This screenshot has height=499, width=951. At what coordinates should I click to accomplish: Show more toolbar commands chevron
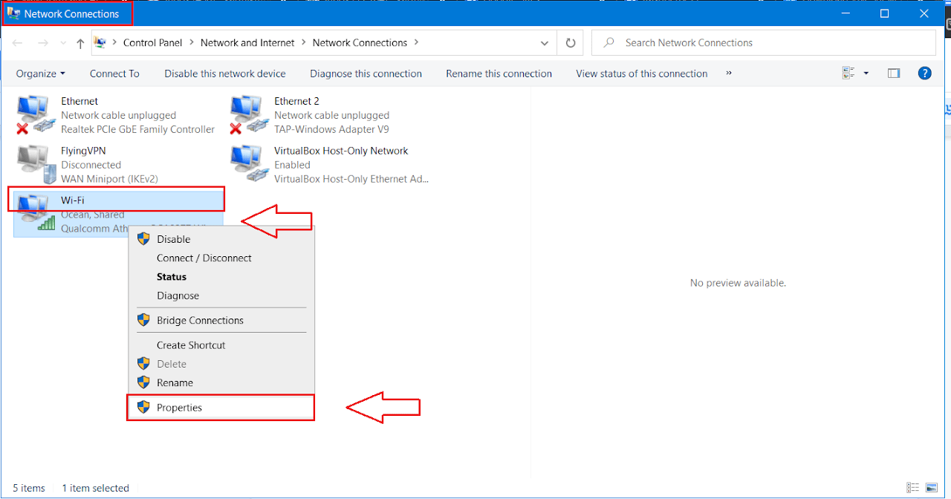[x=729, y=74]
